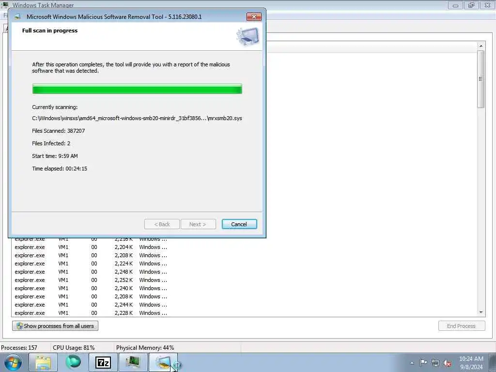This screenshot has width=496, height=372.
Task: Click the Physical Memory: 44% status entry
Action: [x=145, y=348]
